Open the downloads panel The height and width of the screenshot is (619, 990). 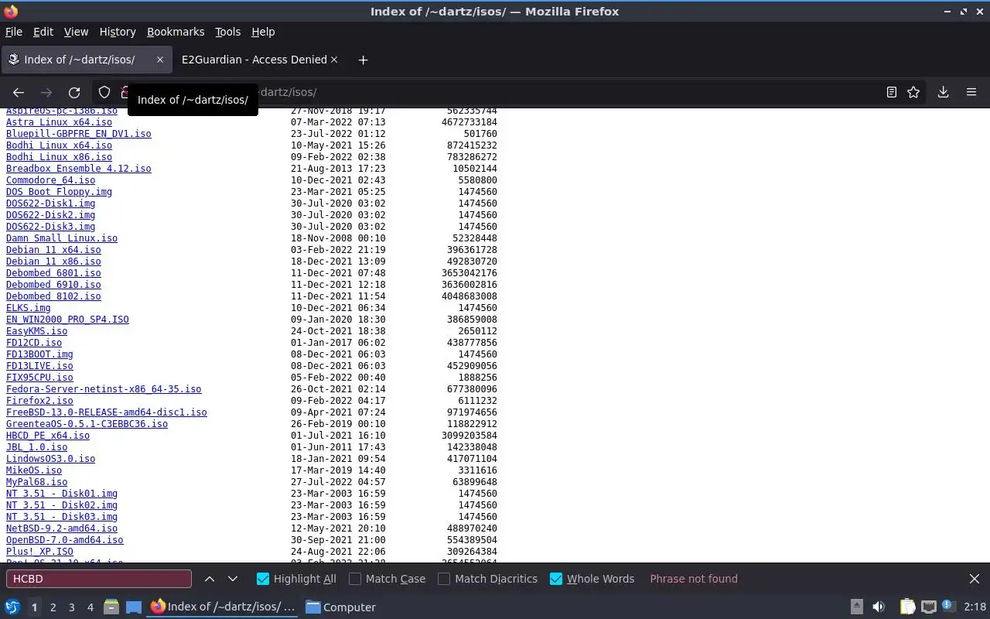click(944, 92)
